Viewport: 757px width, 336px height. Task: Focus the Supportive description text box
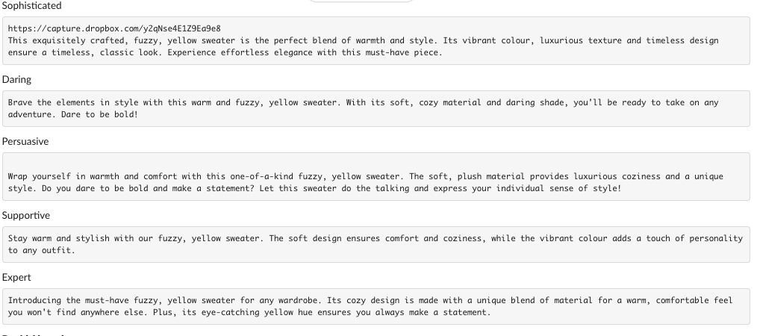coord(448,251)
